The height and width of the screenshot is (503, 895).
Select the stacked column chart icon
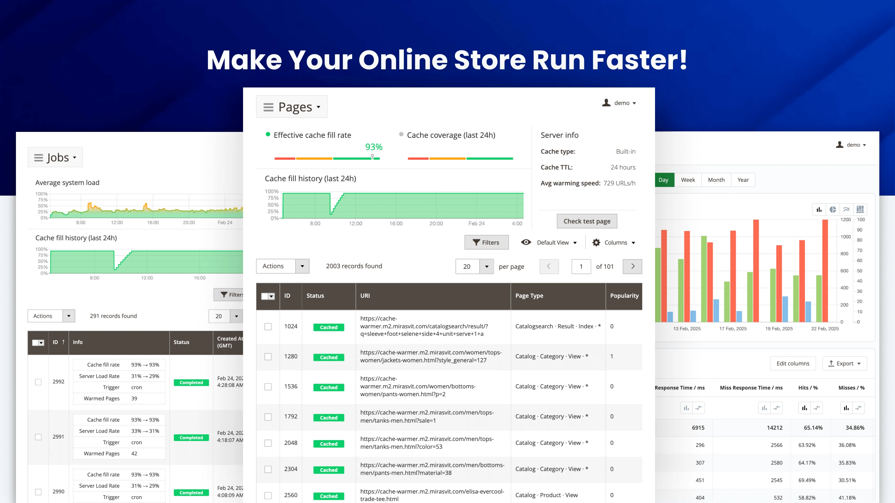pos(860,209)
